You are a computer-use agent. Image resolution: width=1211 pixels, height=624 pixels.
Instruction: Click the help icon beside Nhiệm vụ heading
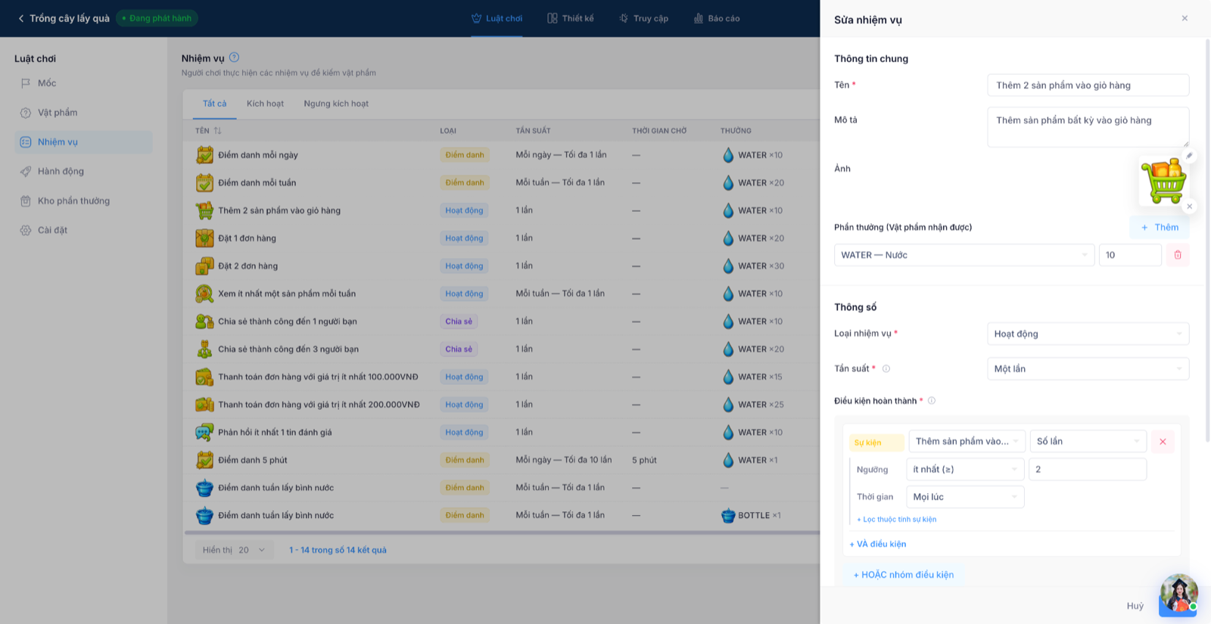click(x=234, y=57)
